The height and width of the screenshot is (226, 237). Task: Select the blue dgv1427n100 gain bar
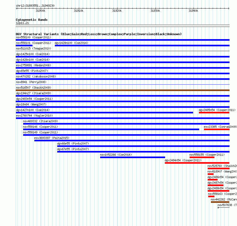click(x=104, y=113)
